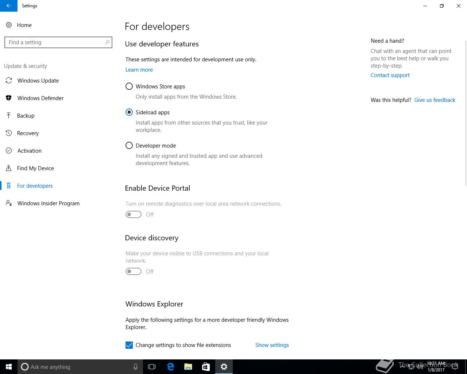
Task: Click the date 1/8/2017 in tray
Action: point(436,370)
